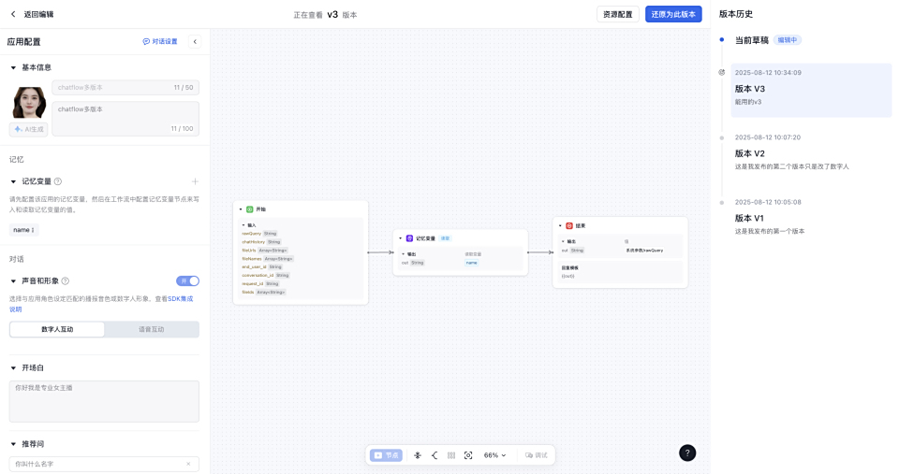Click the red 结束 node icon
Viewport: 899px width, 474px height.
point(569,226)
